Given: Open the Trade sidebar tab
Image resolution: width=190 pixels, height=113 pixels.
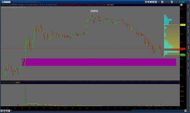Looking at the screenshot, I should tap(188, 6).
